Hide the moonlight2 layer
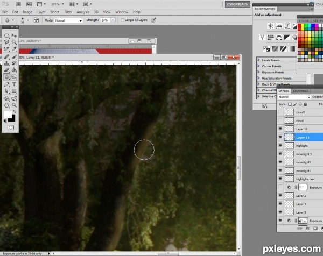The image size is (323, 256). [x=280, y=162]
